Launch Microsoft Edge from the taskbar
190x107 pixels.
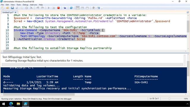click(11, 104)
